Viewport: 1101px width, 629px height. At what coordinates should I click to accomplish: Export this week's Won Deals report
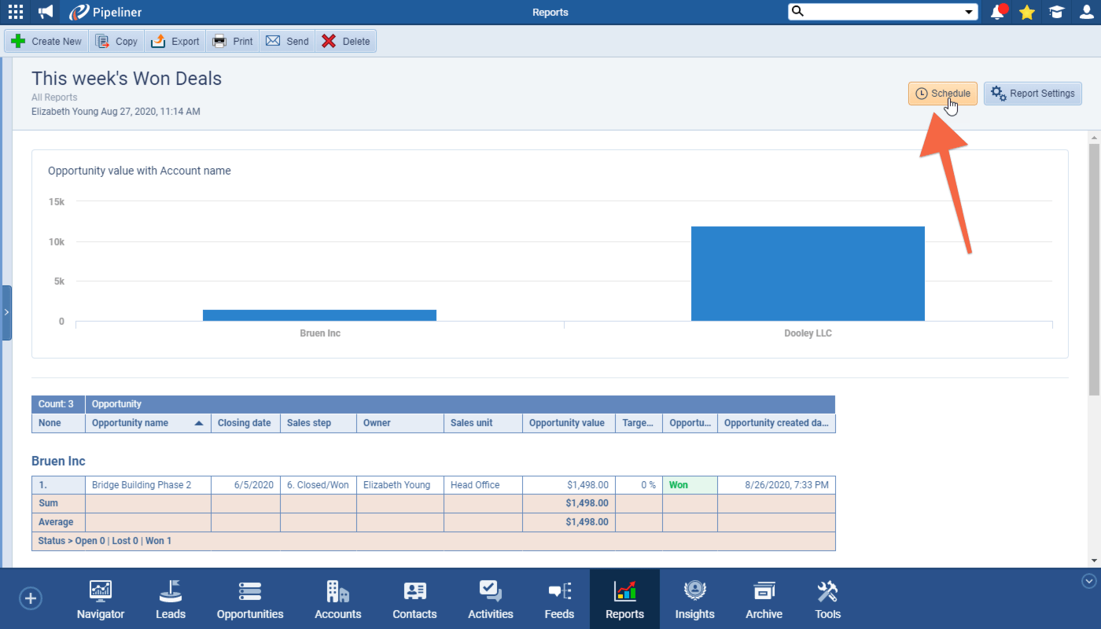(x=175, y=40)
